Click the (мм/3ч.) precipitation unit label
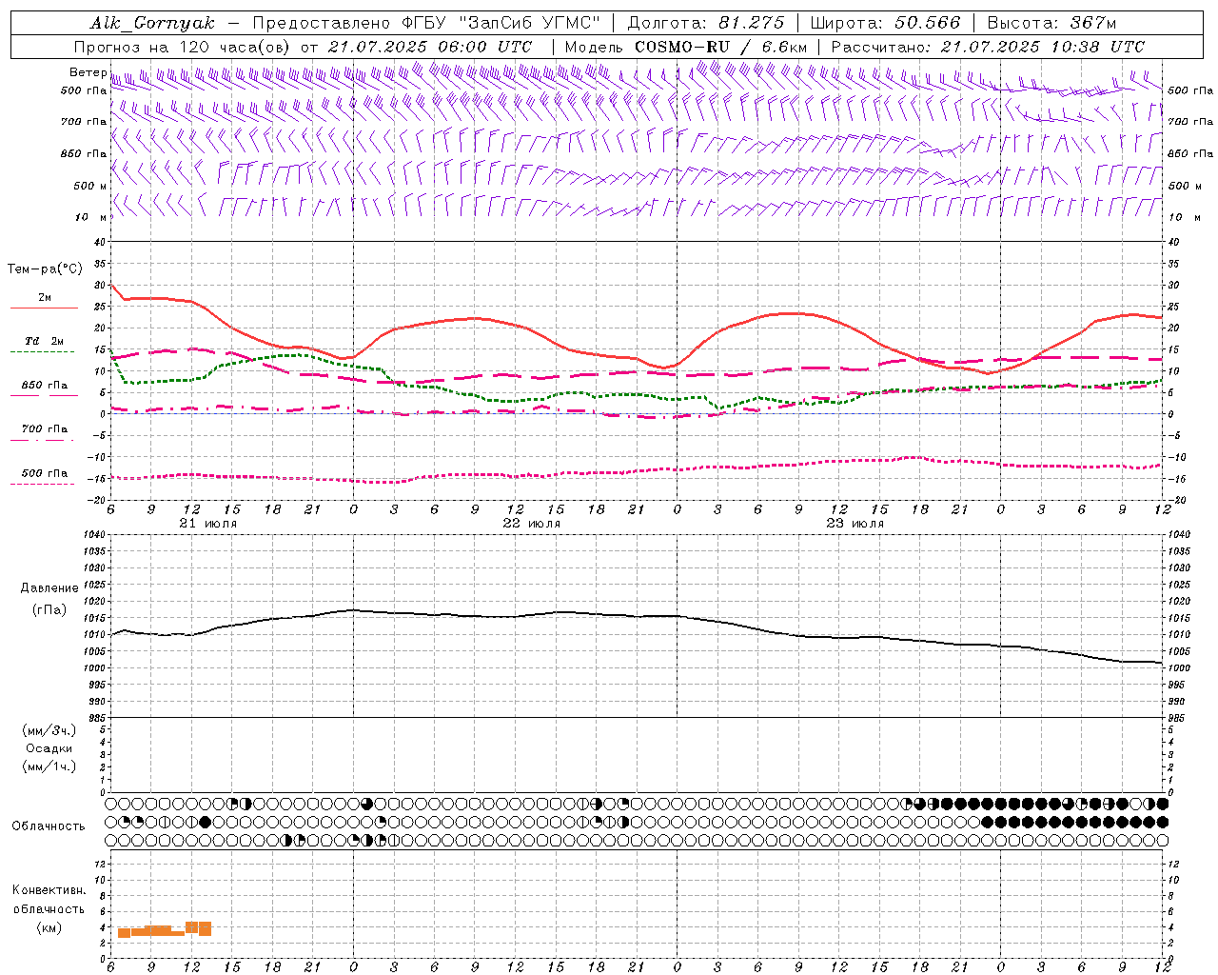The height and width of the screenshot is (975, 1218). 49,730
